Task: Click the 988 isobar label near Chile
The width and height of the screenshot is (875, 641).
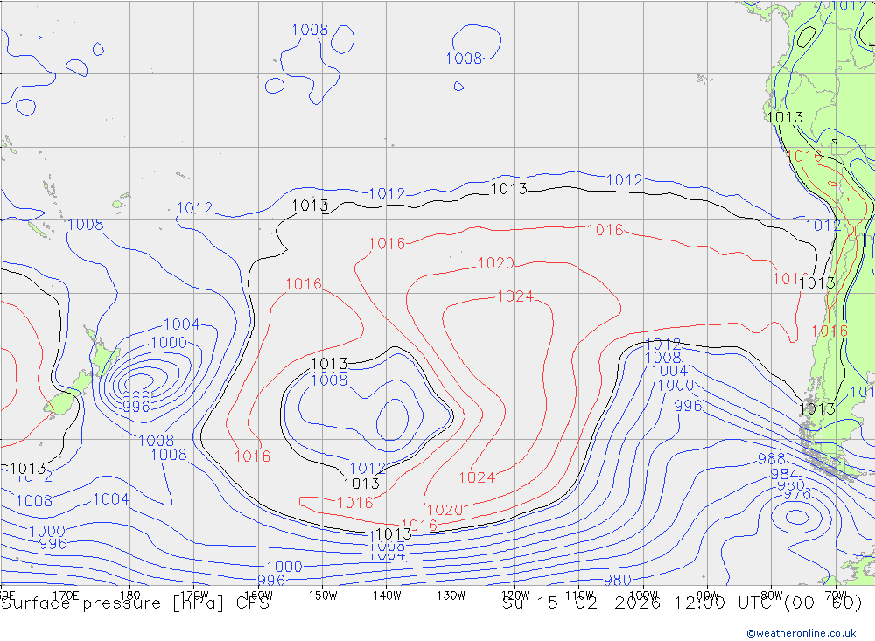Action: 771,459
